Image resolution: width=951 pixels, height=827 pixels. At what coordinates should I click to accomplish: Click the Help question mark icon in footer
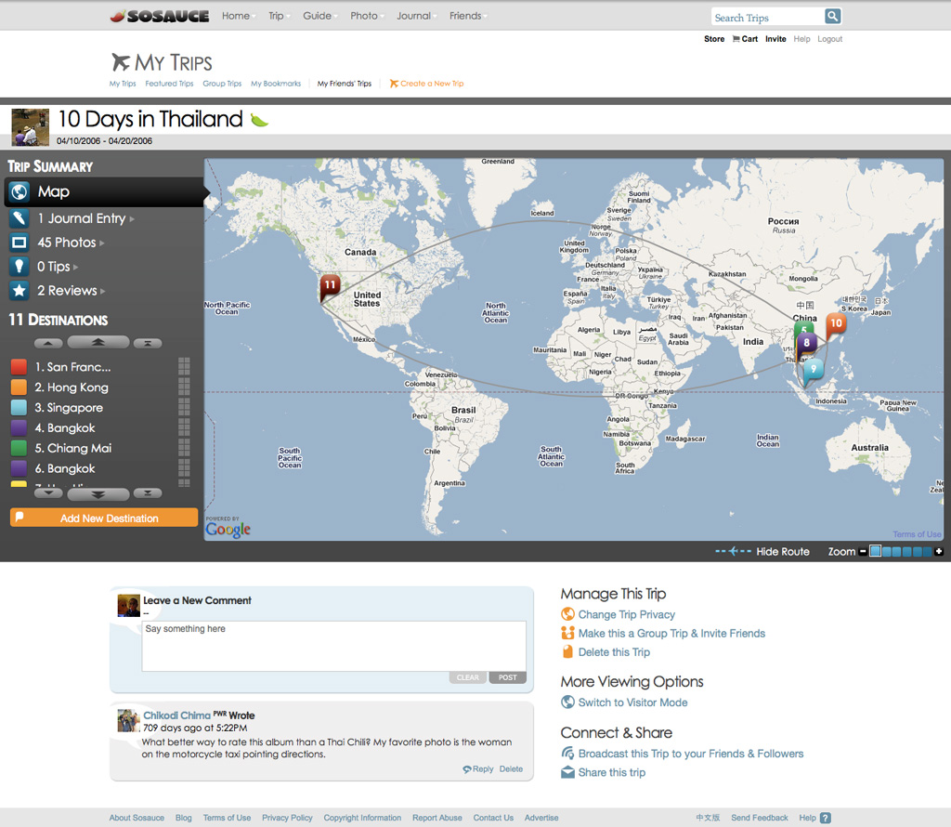[x=825, y=818]
